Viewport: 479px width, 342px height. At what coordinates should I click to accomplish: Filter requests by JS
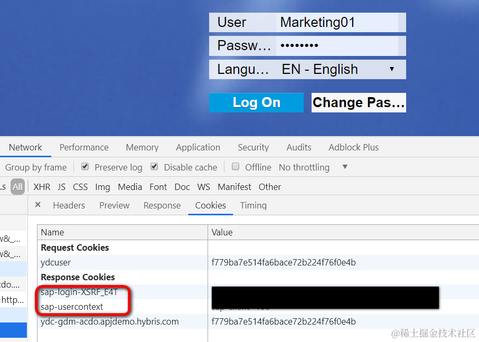click(61, 187)
